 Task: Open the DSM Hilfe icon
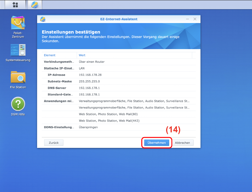pos(18,104)
